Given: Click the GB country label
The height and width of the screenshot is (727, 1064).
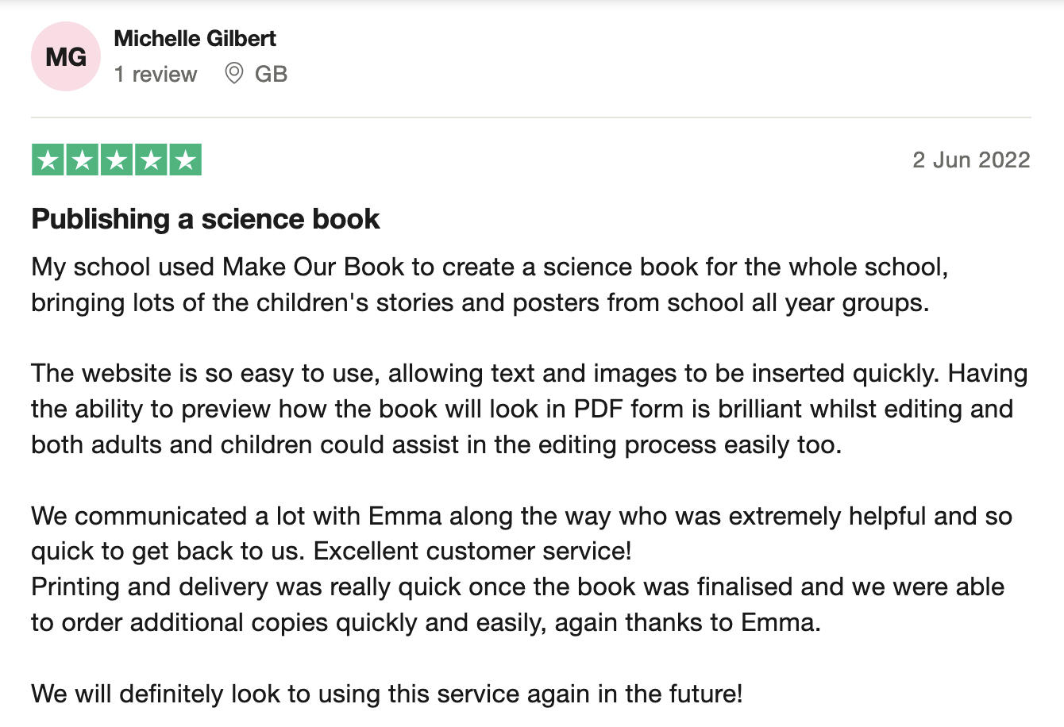Looking at the screenshot, I should [x=271, y=75].
